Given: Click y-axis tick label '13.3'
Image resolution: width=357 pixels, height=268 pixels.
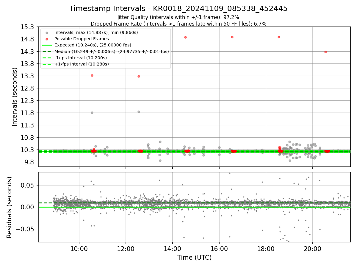Looking at the screenshot, I should click(x=28, y=76).
